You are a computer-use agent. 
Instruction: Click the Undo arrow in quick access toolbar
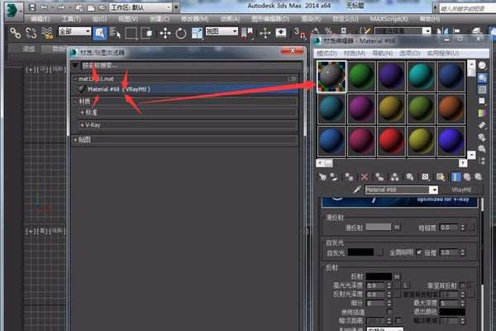[x=45, y=7]
